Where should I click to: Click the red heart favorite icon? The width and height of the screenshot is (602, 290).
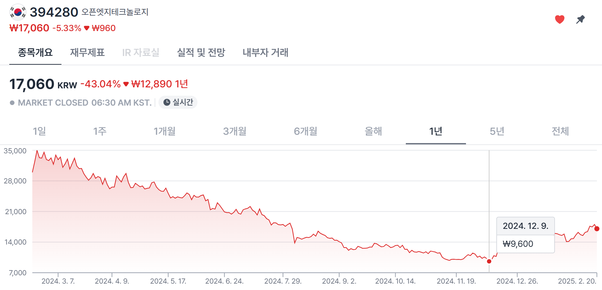click(559, 20)
